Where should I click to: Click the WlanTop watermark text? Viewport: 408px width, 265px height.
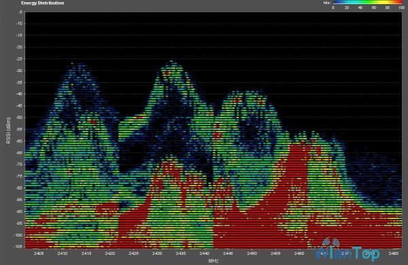click(x=347, y=253)
